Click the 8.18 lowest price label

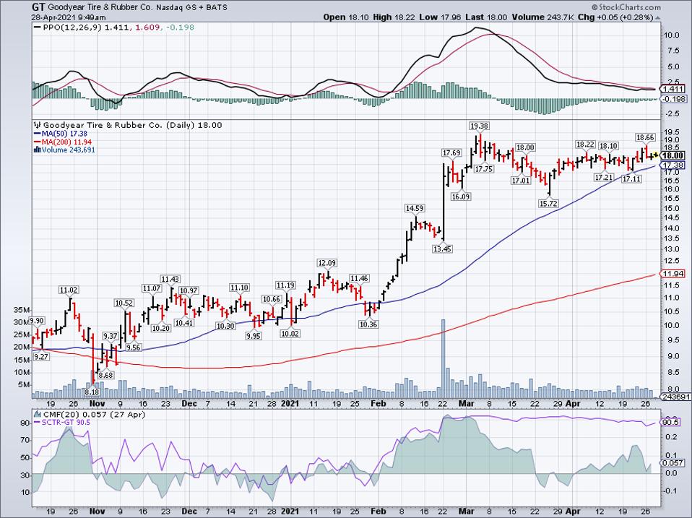click(x=92, y=392)
